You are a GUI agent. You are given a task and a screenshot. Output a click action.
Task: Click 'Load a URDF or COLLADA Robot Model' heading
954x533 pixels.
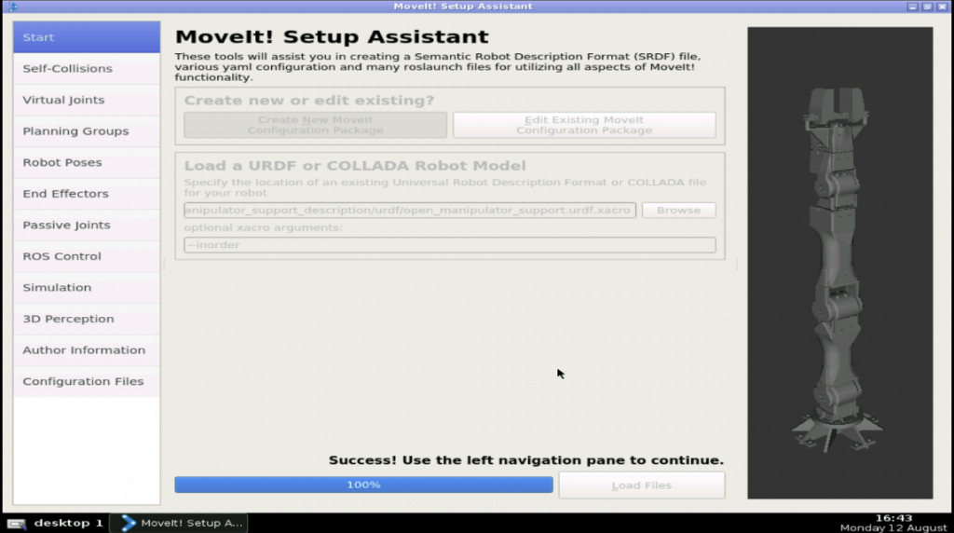tap(355, 166)
